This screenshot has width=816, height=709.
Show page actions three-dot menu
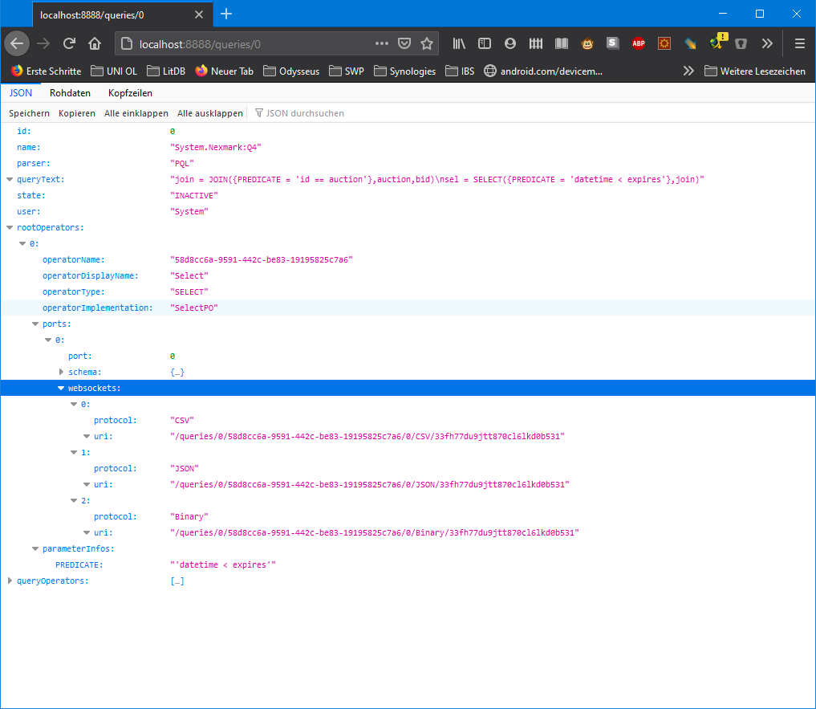382,43
